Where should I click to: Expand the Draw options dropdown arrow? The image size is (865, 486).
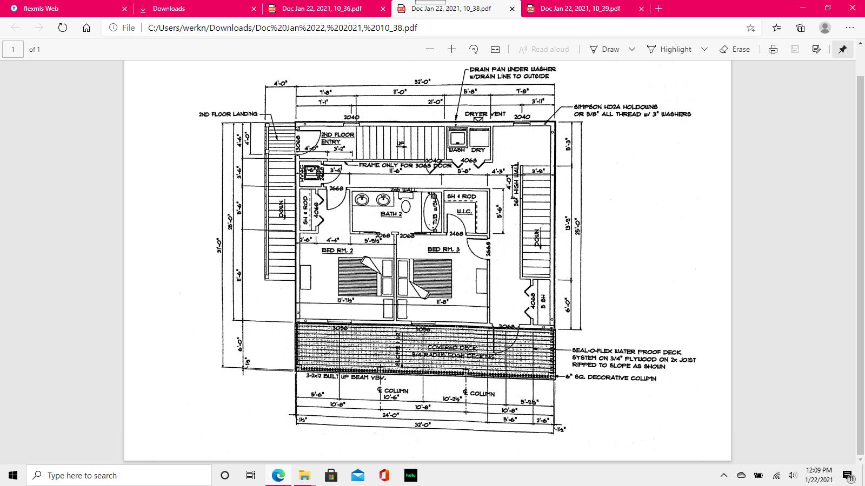tap(631, 49)
